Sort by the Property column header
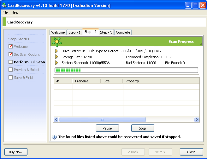Screen dimensions: 207x159 (161, 81)
